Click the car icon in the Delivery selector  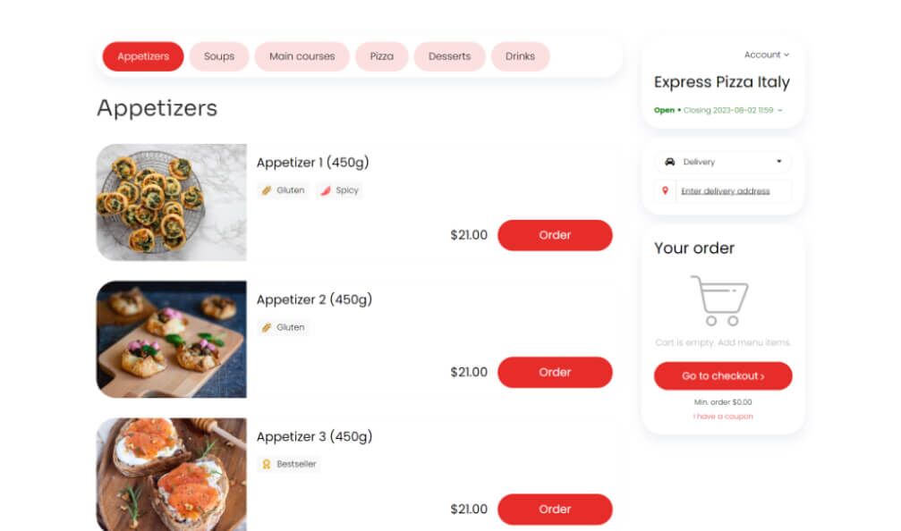[671, 162]
